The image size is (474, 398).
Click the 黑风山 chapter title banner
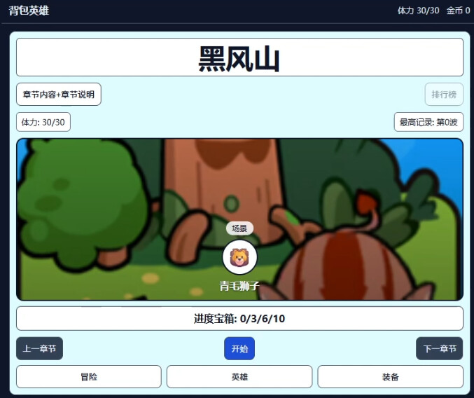(x=239, y=57)
